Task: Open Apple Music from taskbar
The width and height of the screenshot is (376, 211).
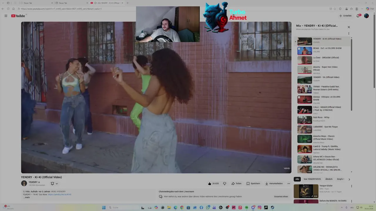Action: (240, 207)
